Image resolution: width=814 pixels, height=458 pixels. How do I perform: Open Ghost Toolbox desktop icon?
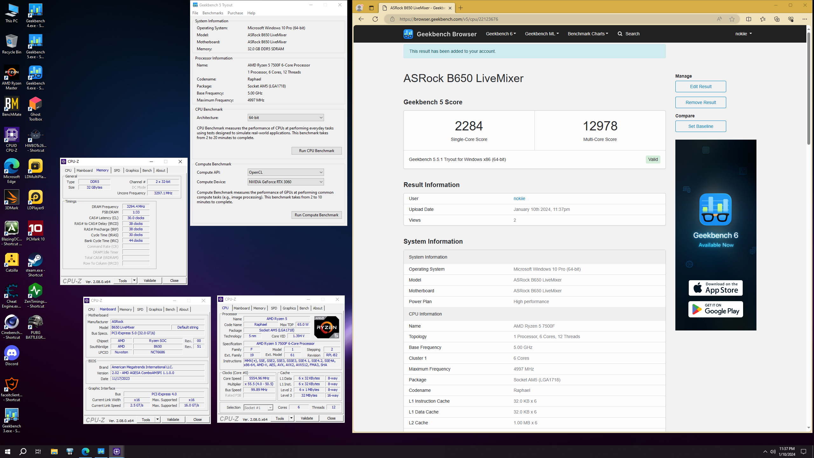click(35, 109)
